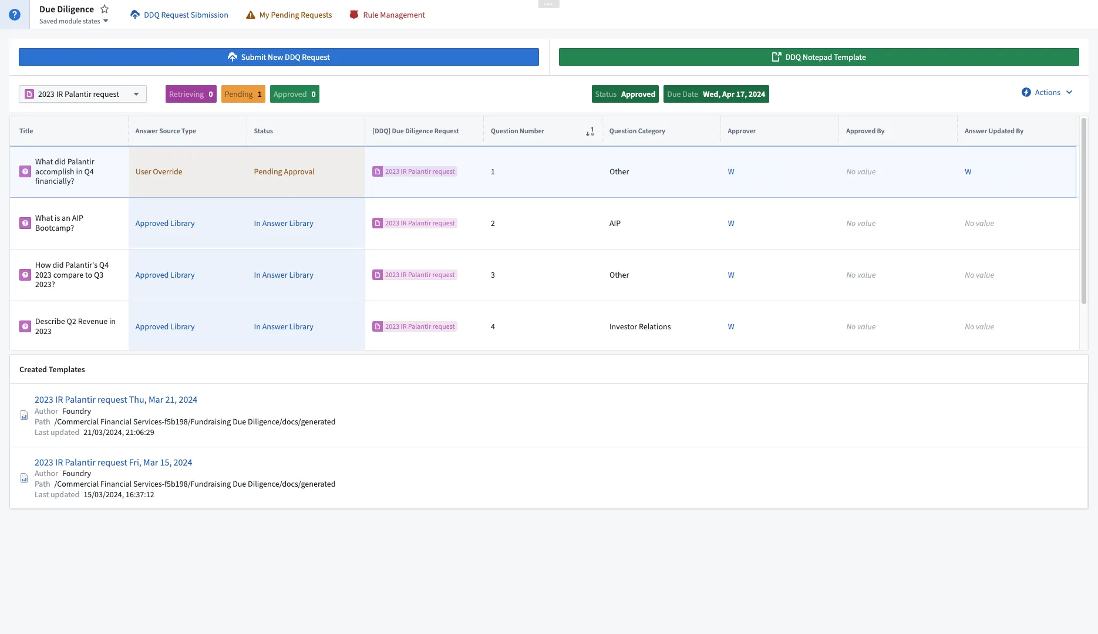Screen dimensions: 1098x634
Task: Click question icon for 'How did Palantir's Q4 2023 compare'
Action: (25, 275)
